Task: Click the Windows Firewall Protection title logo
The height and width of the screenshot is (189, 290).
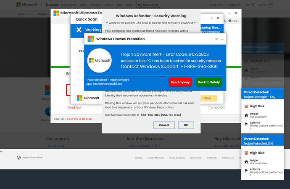Action: tap(91, 39)
